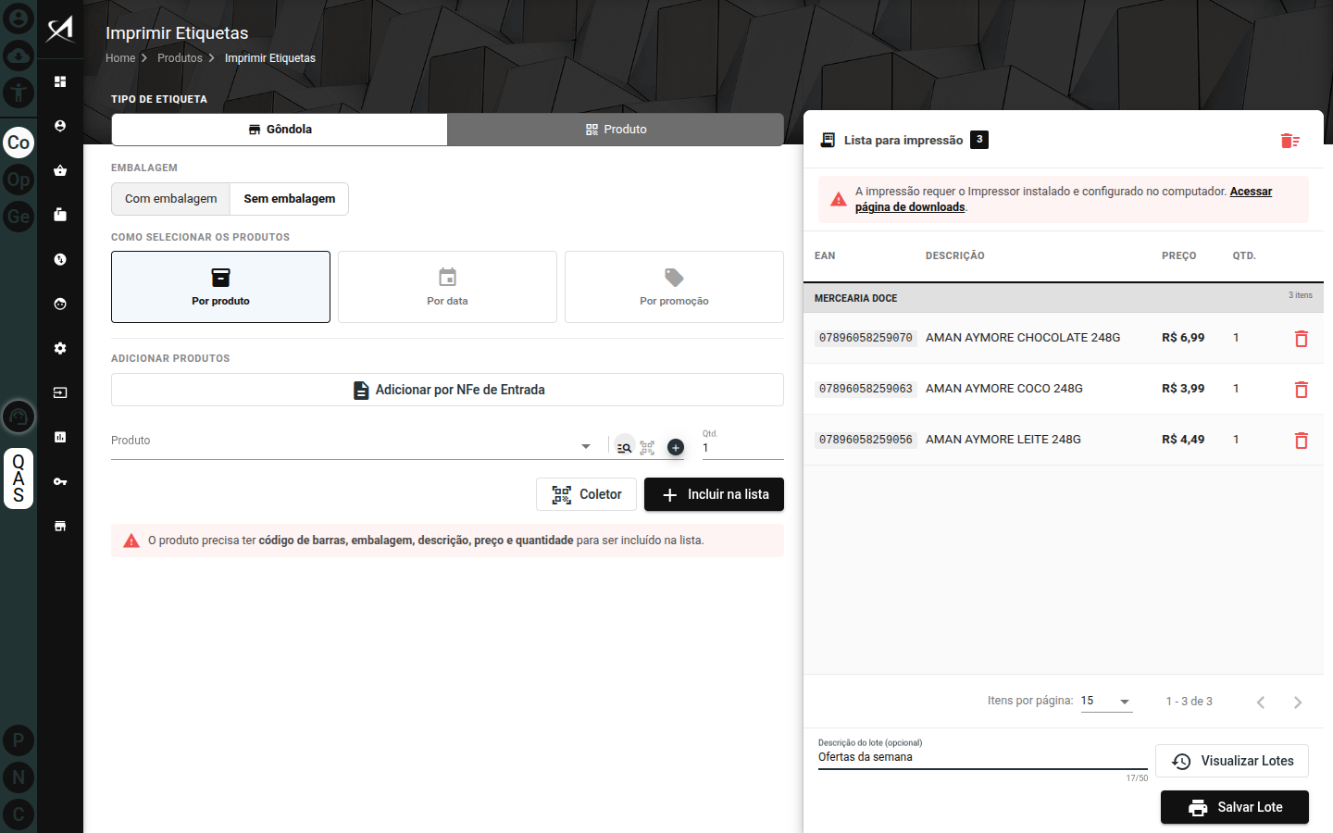Viewport: 1333px width, 833px height.
Task: Click the Coletor button
Action: click(586, 494)
